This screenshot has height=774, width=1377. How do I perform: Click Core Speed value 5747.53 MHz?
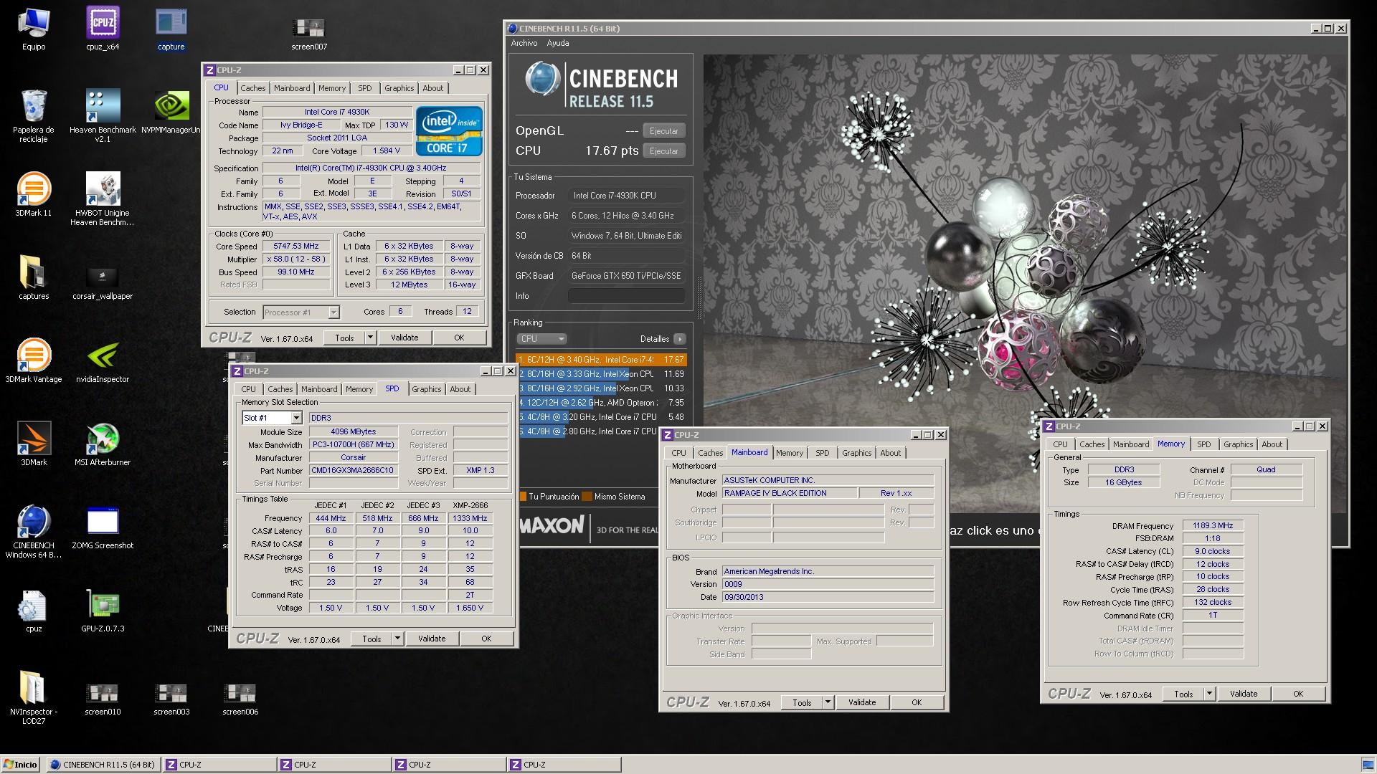click(x=297, y=247)
